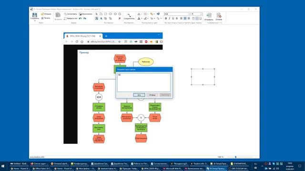Viewport: 305px width, 171px height.
Task: Select the empty rectangle on the canvas
Action: (x=203, y=77)
